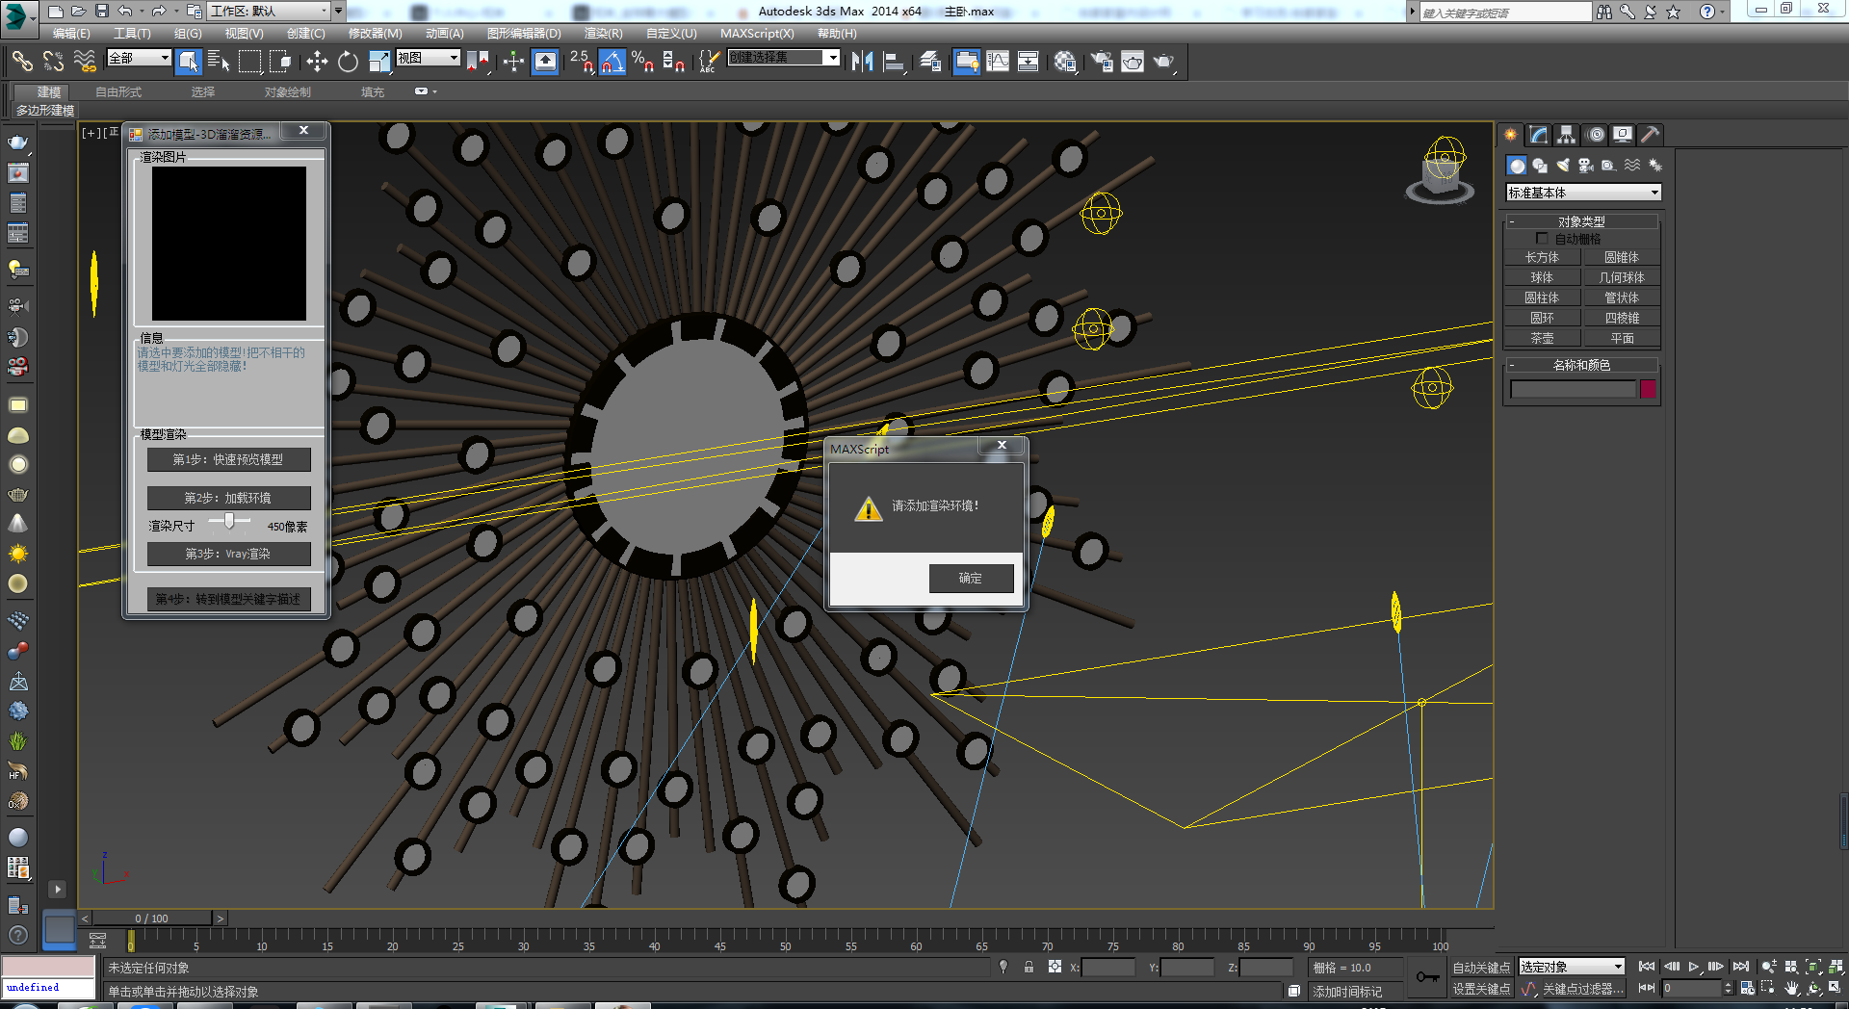The image size is (1849, 1009).
Task: Open the 视图 reference coordinate dropdown
Action: [429, 58]
